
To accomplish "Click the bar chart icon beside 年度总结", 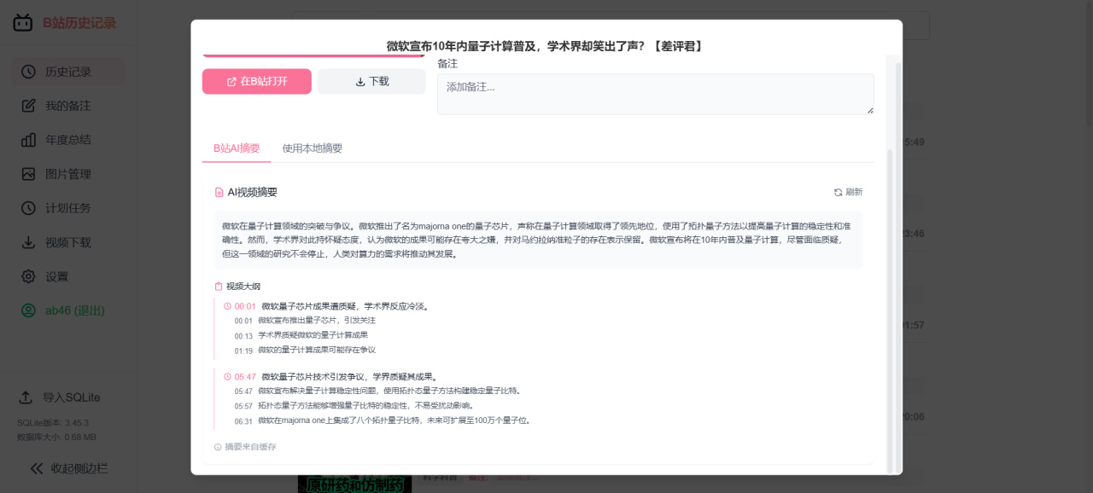I will (x=28, y=140).
